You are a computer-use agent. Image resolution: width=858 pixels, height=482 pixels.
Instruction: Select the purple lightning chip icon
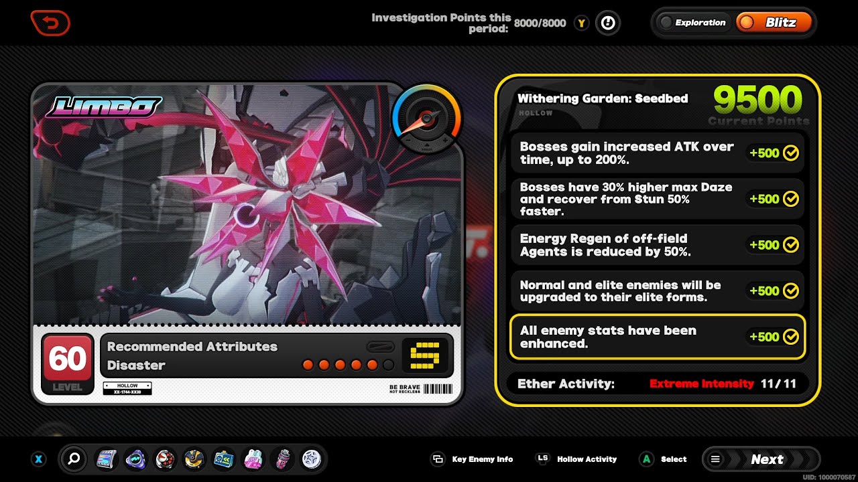pos(135,459)
